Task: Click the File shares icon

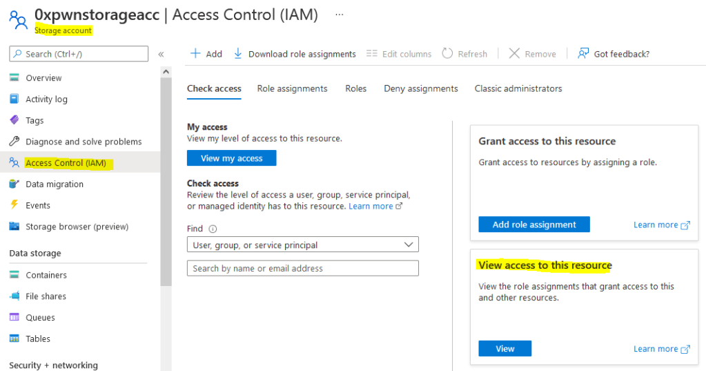Action: 14,296
